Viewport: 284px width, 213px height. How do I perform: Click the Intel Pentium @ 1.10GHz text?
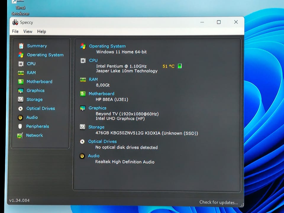(121, 66)
